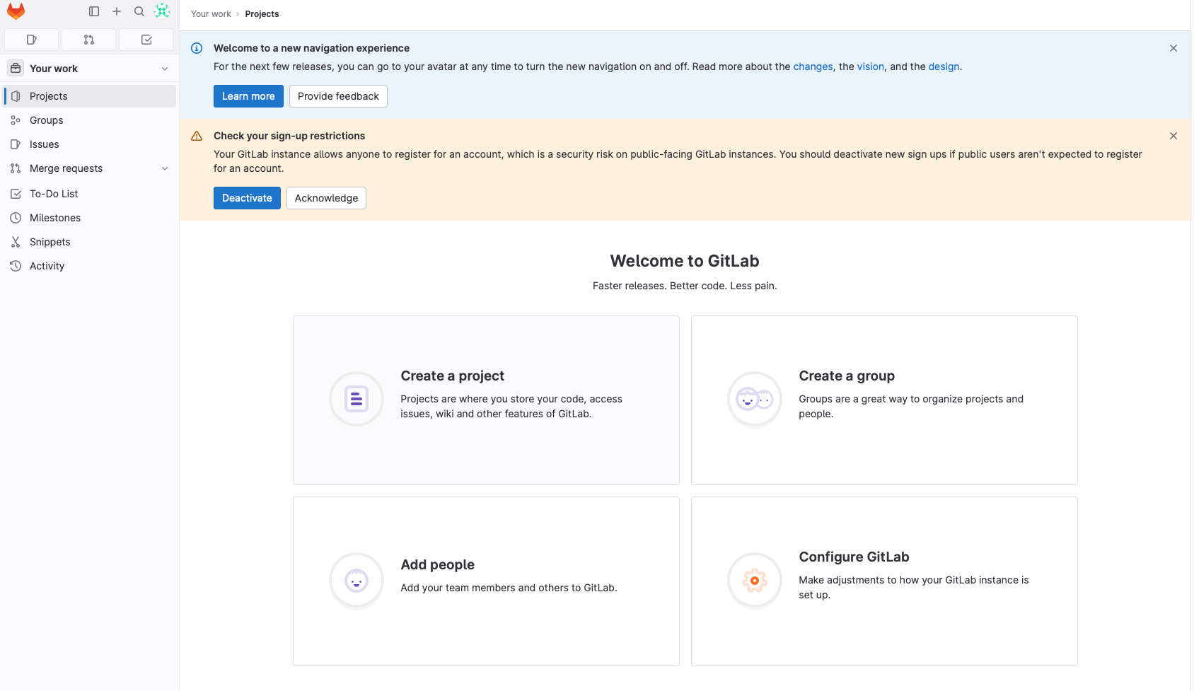
Task: Open the changes link in the banner
Action: tap(813, 66)
